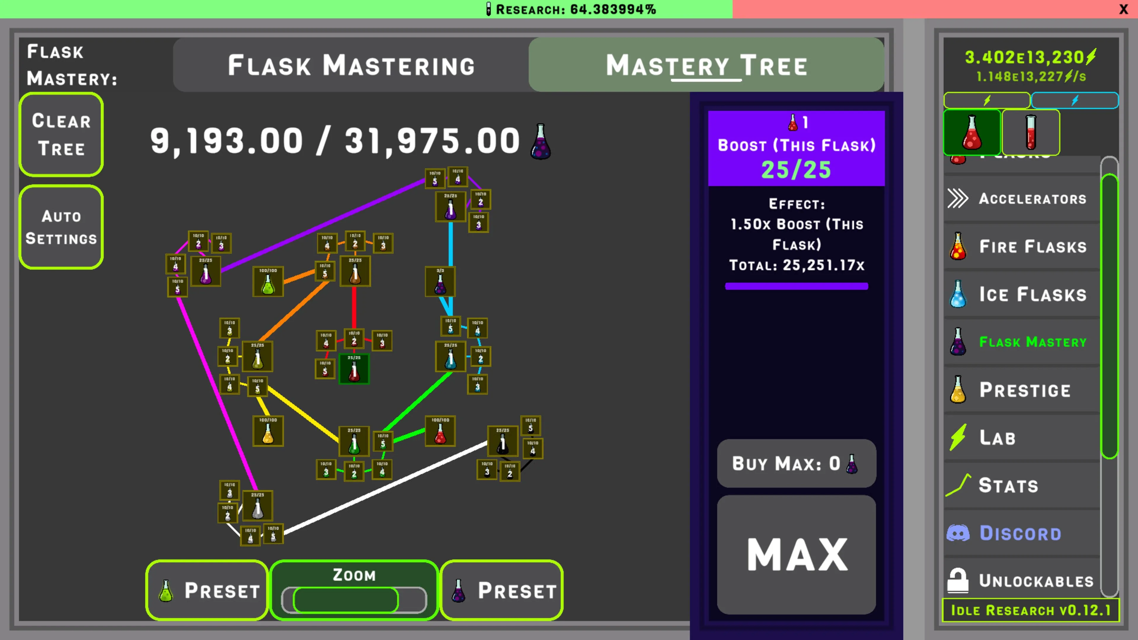Select the red test tube toggle
Viewport: 1138px width, 640px height.
[1030, 132]
